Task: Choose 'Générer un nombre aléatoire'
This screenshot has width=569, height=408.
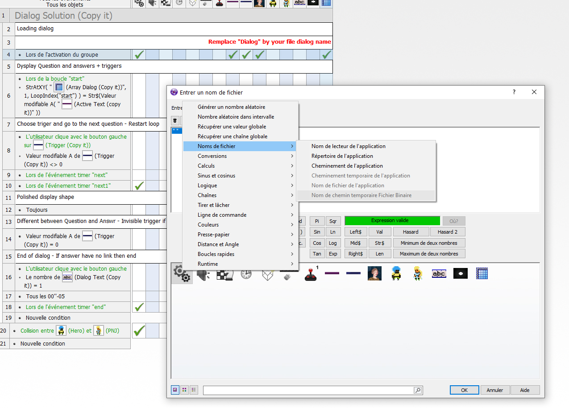Action: [x=231, y=107]
